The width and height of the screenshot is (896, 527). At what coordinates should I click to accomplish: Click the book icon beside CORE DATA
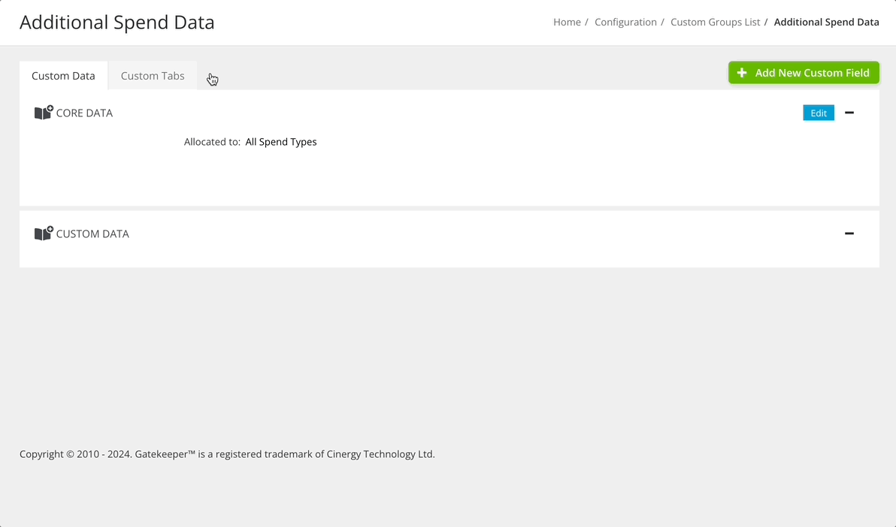click(x=43, y=113)
